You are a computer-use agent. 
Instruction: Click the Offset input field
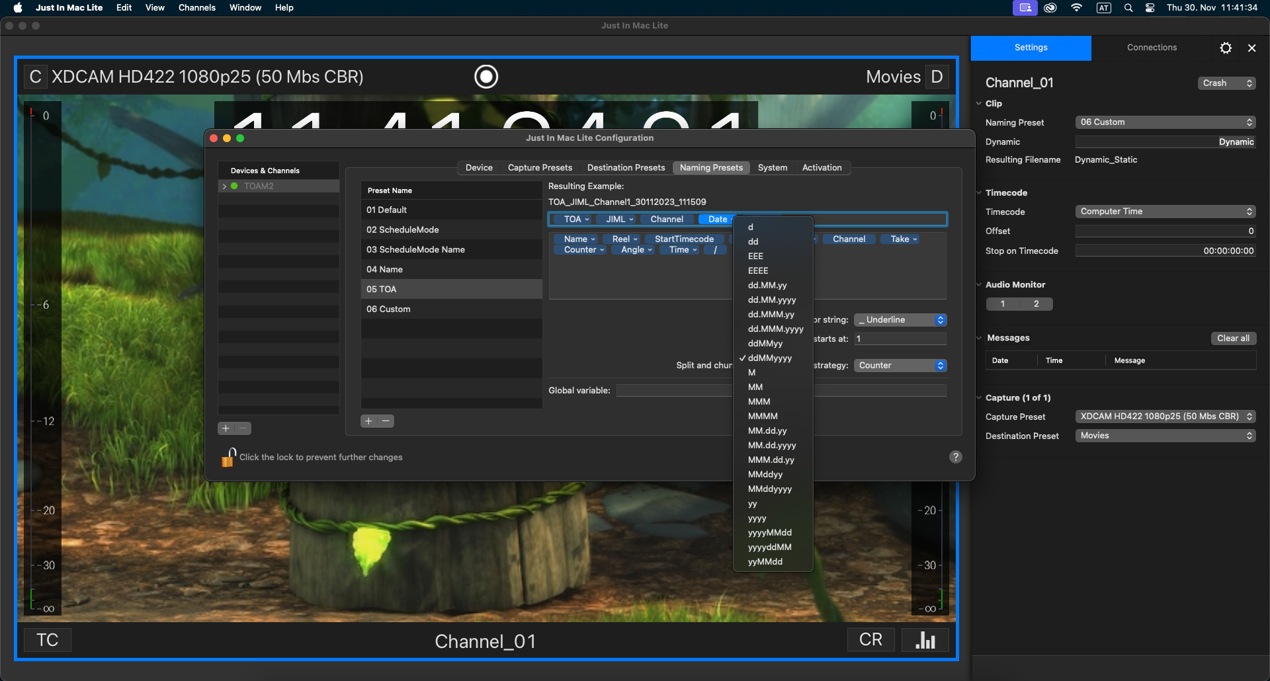click(x=1165, y=231)
